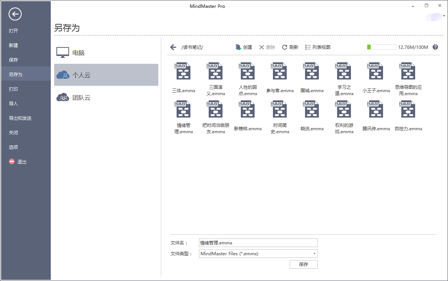Image resolution: width=448 pixels, height=281 pixels.
Task: Select the 学习之道.emmx file icon
Action: click(343, 71)
